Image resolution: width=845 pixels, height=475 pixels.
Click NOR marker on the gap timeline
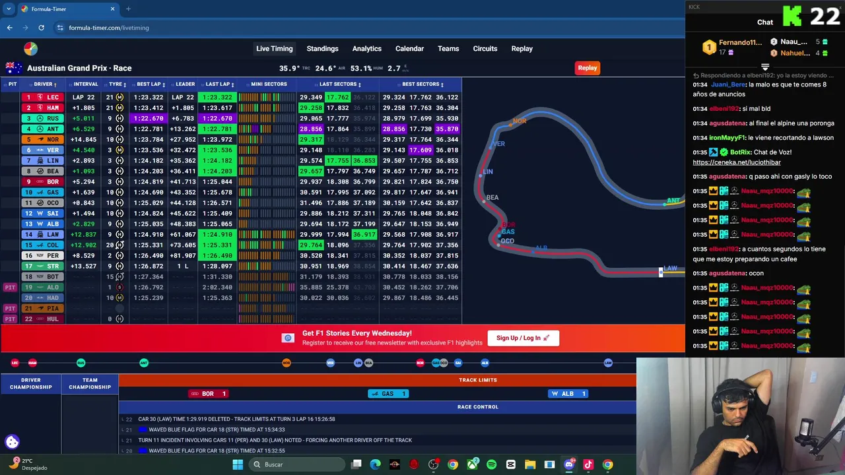pos(287,363)
